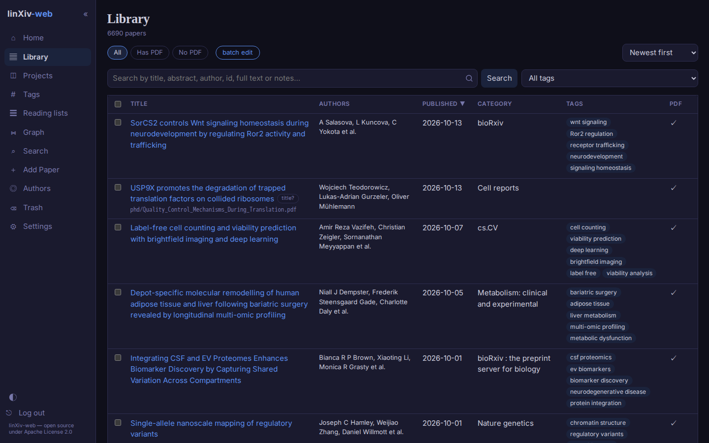Click the Settings gear icon

coord(13,226)
